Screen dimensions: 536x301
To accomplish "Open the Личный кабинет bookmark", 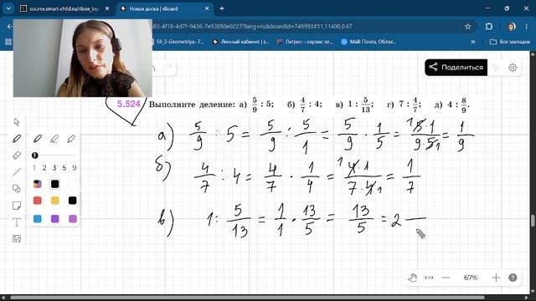I will 240,42.
